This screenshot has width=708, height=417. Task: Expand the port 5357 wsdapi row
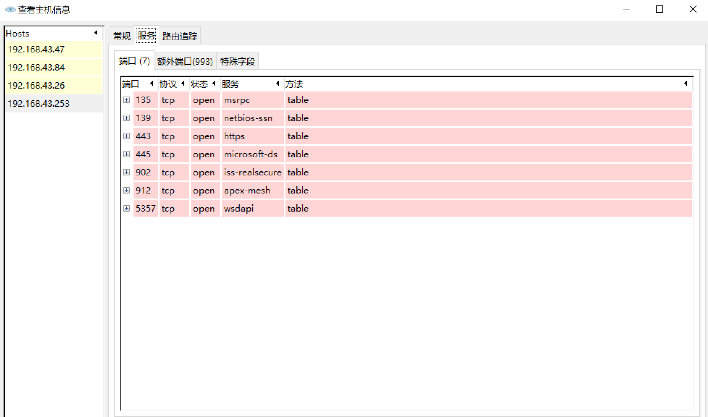pos(127,208)
